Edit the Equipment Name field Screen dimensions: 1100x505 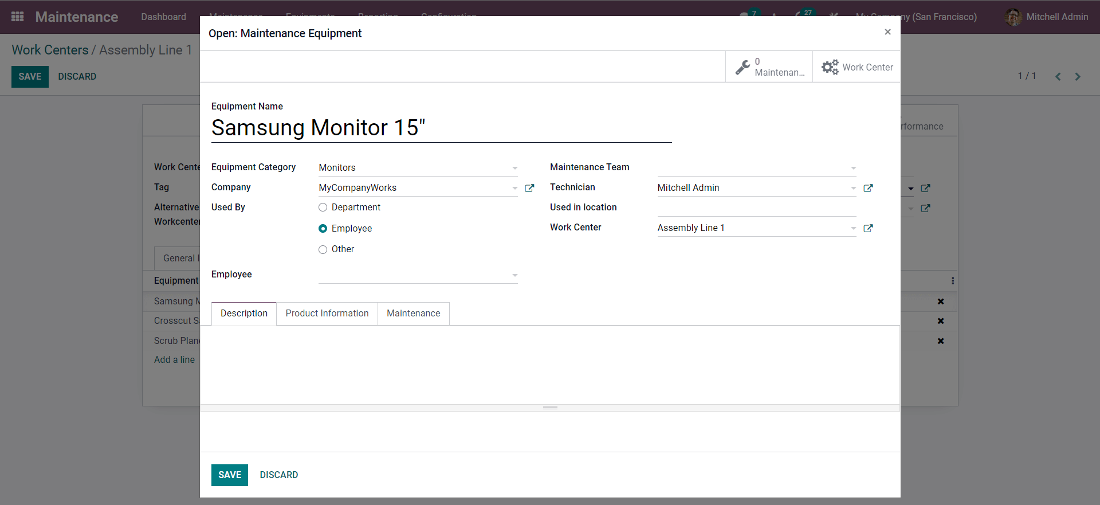pos(441,128)
